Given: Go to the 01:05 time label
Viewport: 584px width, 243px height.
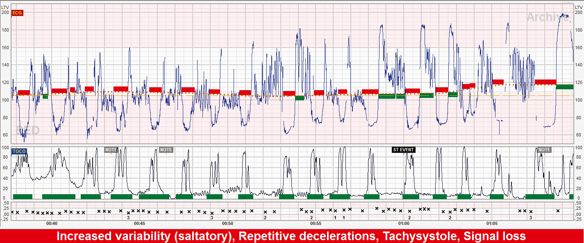Looking at the screenshot, I should pos(492,223).
